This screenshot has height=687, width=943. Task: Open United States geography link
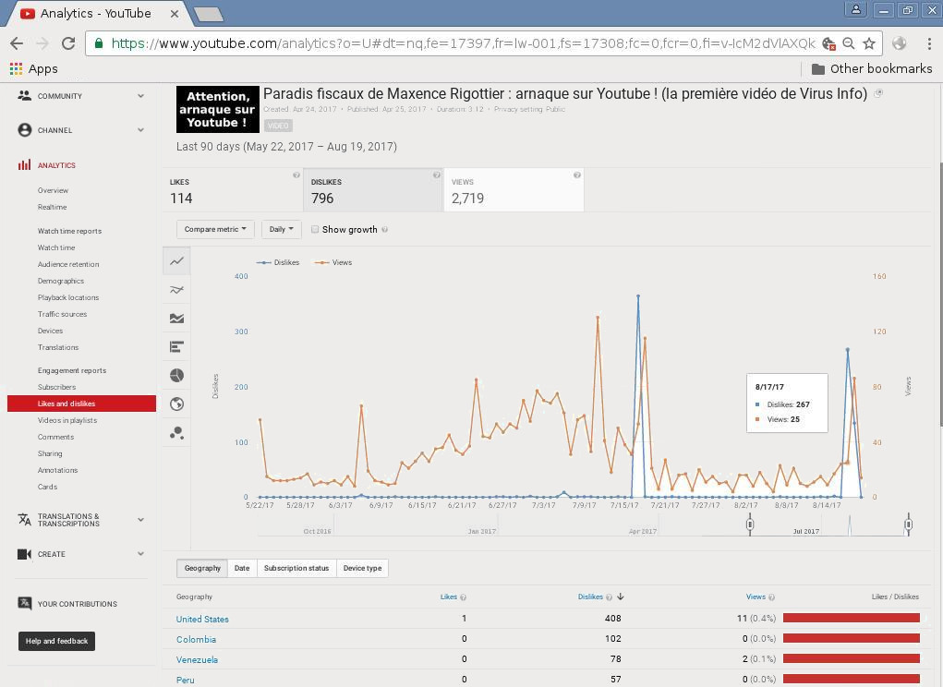point(202,619)
